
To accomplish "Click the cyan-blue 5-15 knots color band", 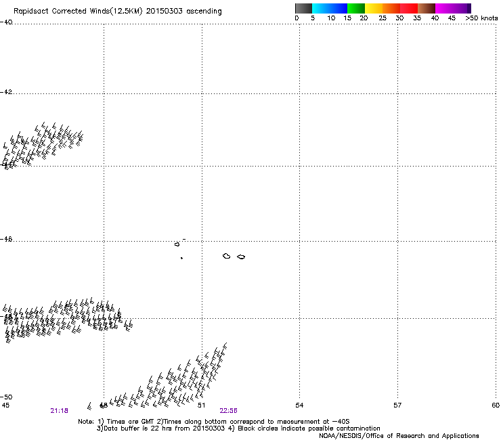I will 330,8.
